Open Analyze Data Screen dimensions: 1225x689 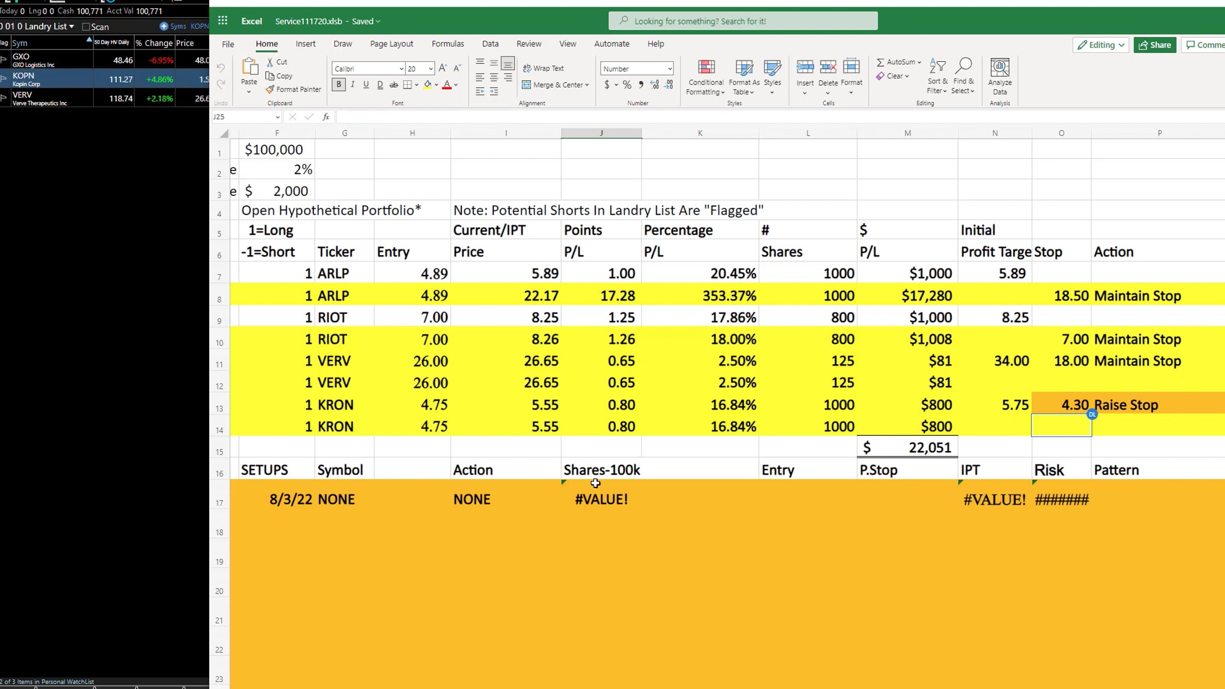coord(999,77)
